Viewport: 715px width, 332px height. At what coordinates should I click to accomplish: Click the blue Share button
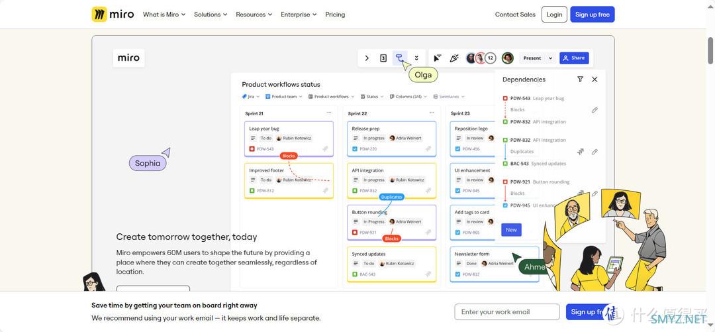pos(574,58)
